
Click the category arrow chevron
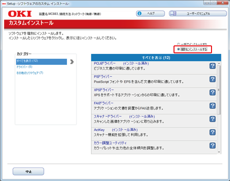(x=72, y=62)
